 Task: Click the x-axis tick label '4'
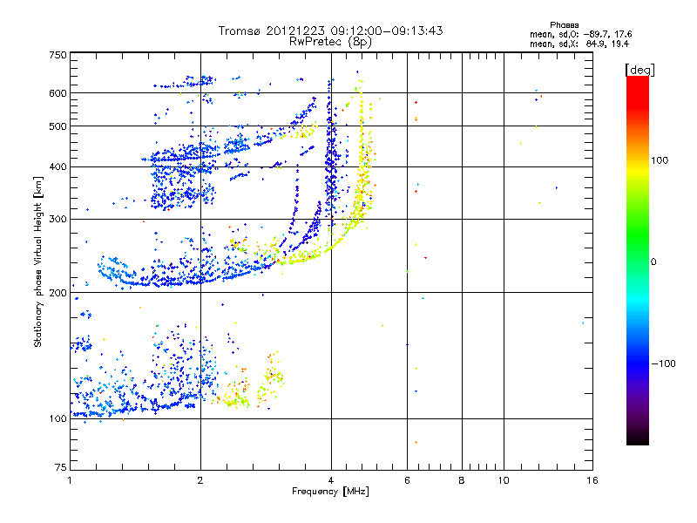[x=331, y=480]
